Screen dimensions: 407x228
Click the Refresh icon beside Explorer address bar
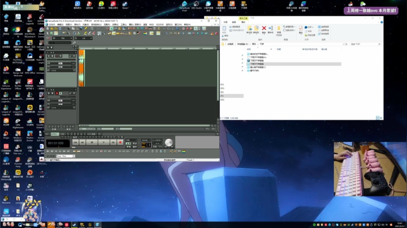pos(347,44)
